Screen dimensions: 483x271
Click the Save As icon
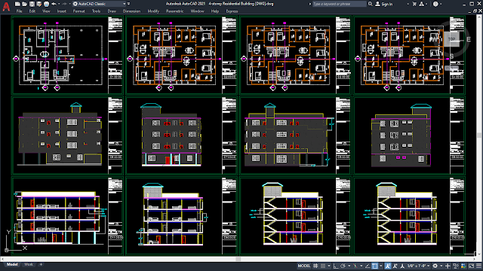39,4
